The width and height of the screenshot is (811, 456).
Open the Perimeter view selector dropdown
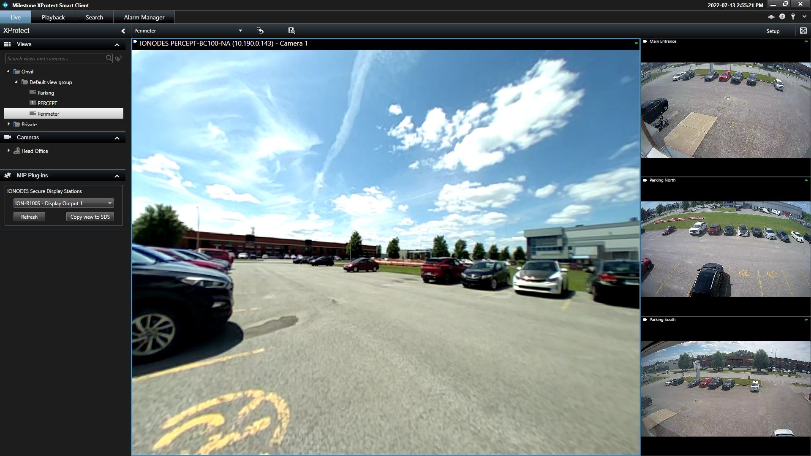tap(240, 31)
